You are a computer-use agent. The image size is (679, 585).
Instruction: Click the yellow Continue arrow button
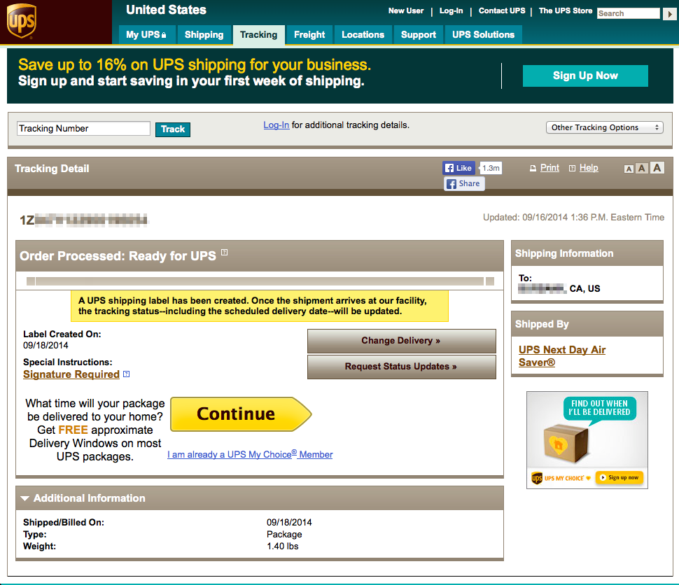coord(241,414)
